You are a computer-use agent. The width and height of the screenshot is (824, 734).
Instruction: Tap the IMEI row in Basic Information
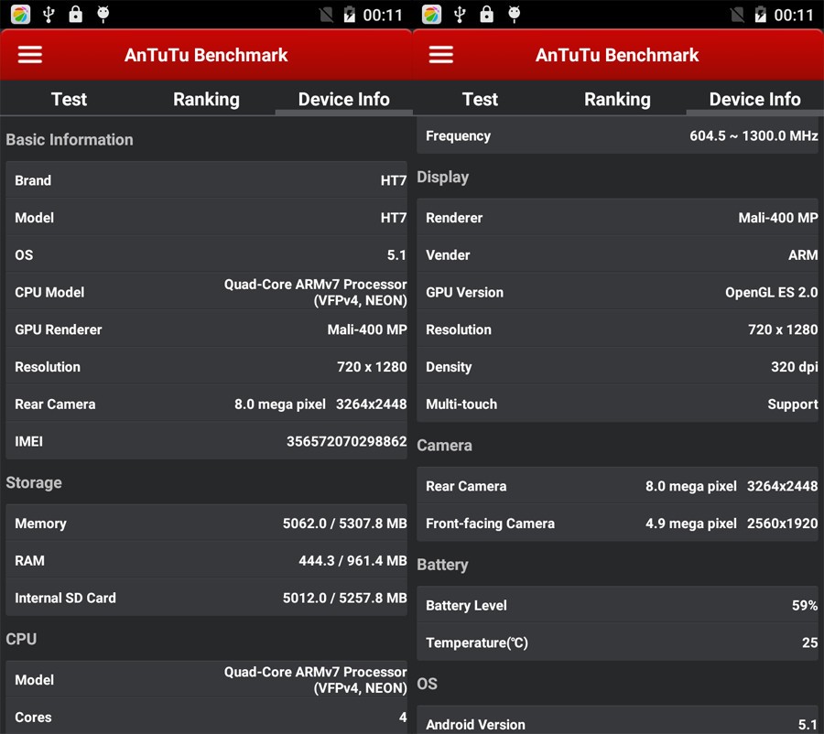click(206, 441)
